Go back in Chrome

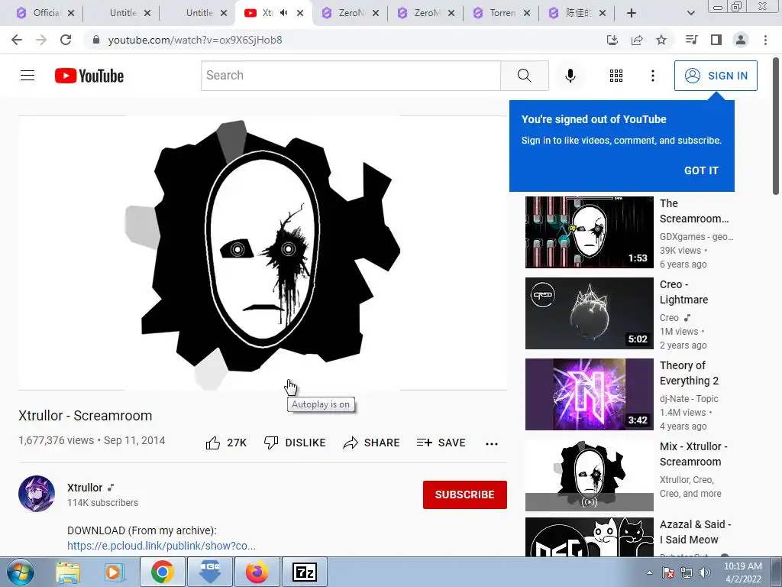click(x=17, y=40)
